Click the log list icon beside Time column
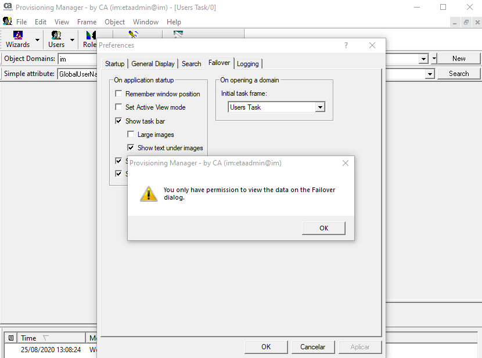Image resolution: width=482 pixels, height=358 pixels. (11, 338)
